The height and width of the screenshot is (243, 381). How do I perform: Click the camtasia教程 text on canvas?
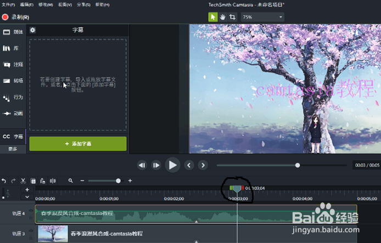pos(315,89)
